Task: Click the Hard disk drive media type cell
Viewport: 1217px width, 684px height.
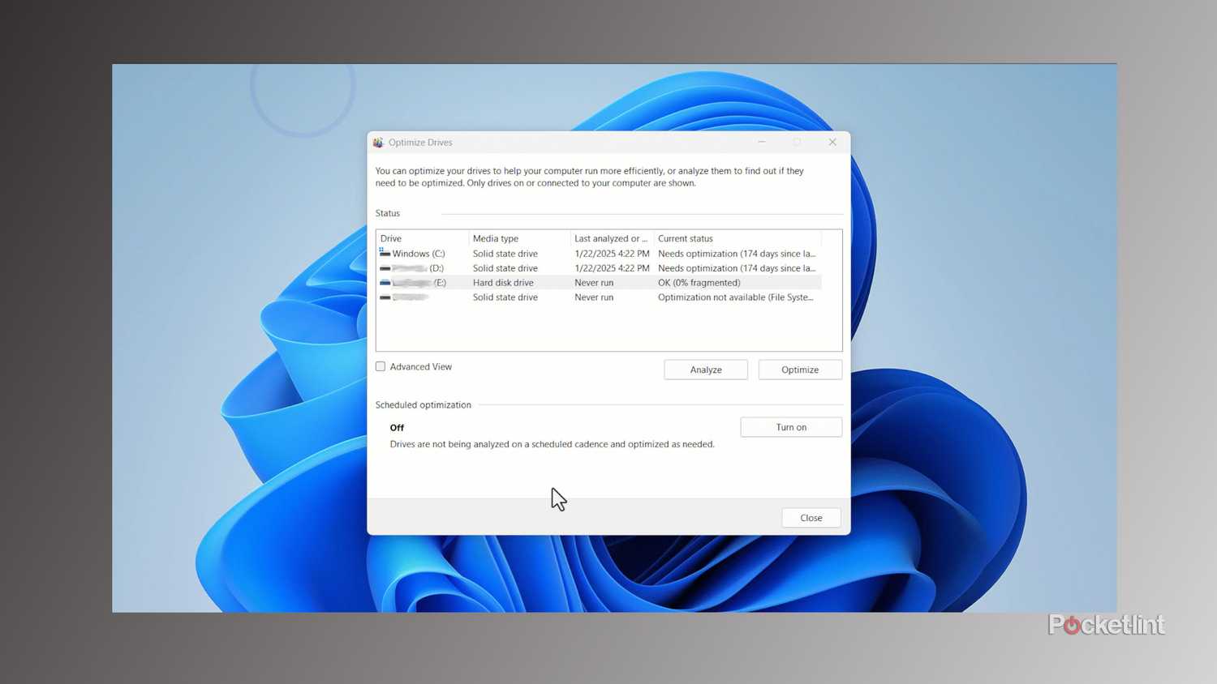Action: (x=503, y=283)
